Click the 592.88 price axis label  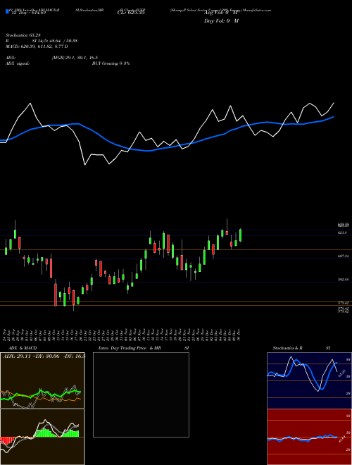point(344,280)
